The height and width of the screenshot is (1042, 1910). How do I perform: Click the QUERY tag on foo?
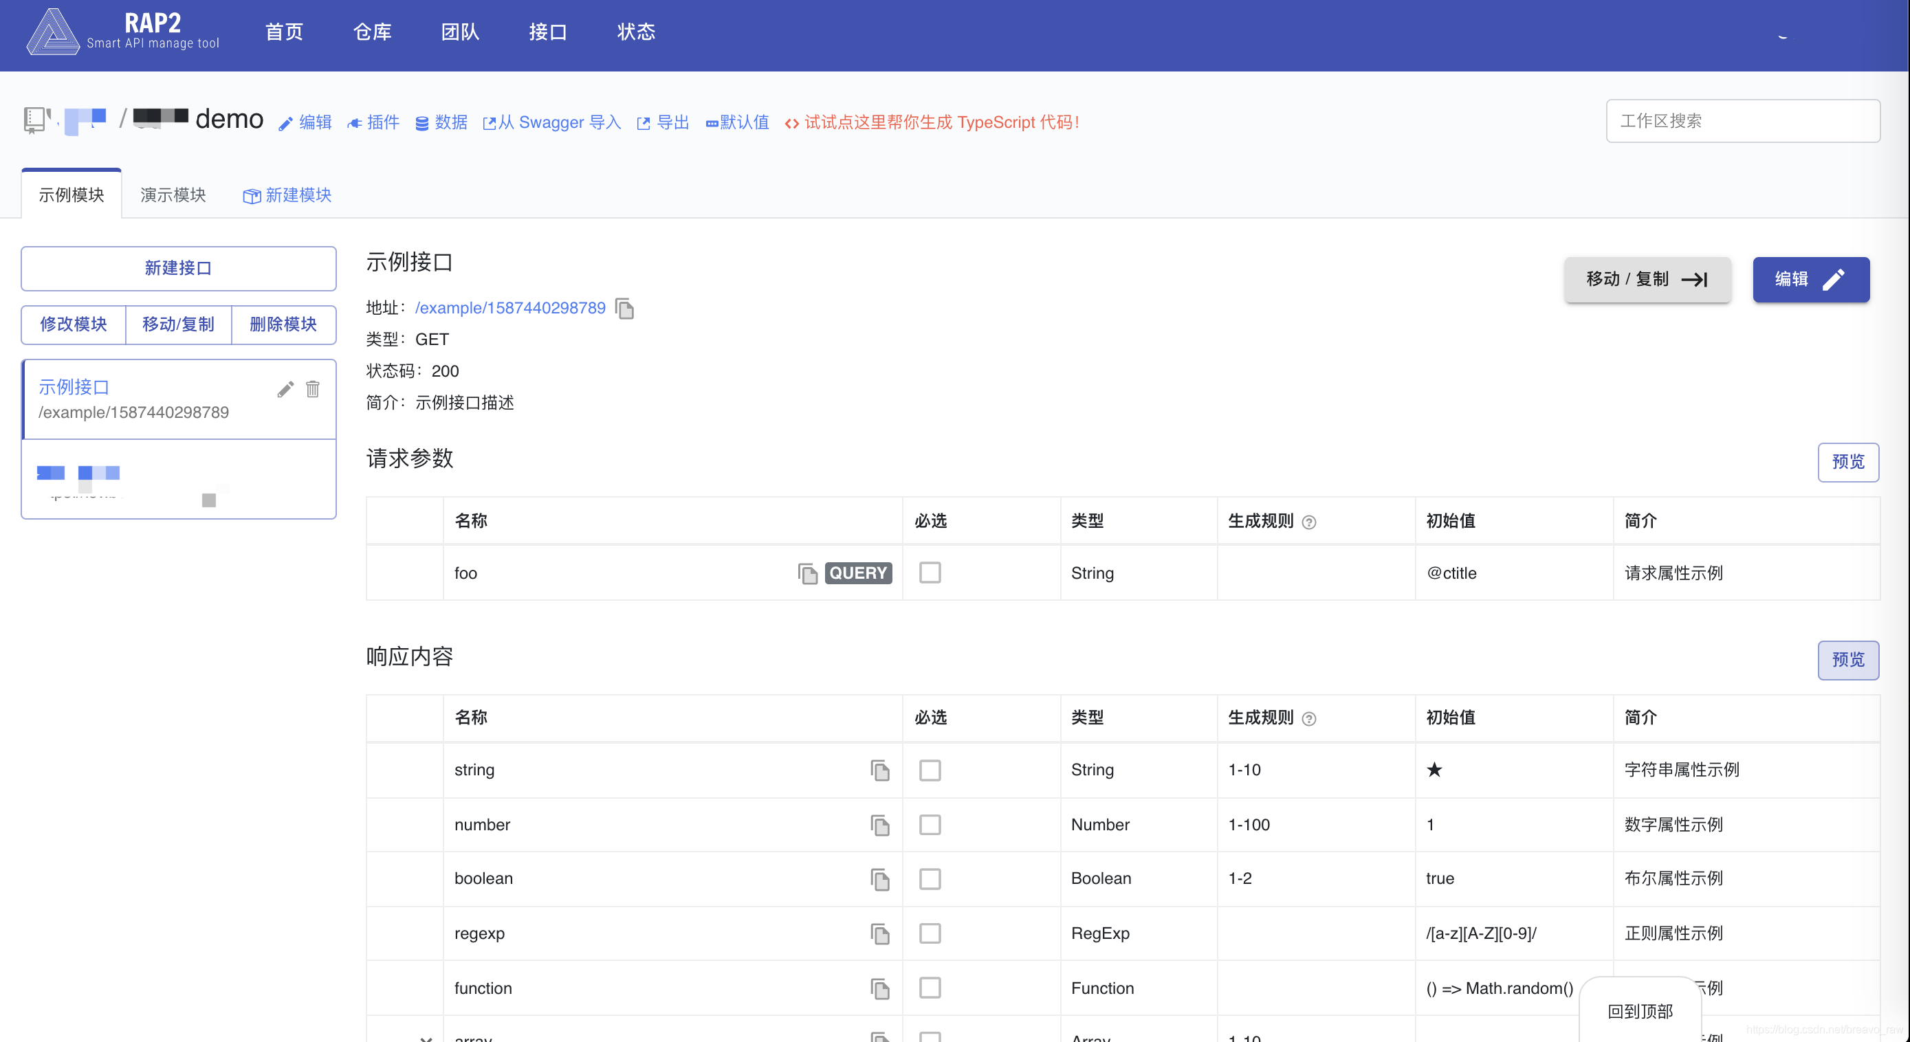coord(858,573)
